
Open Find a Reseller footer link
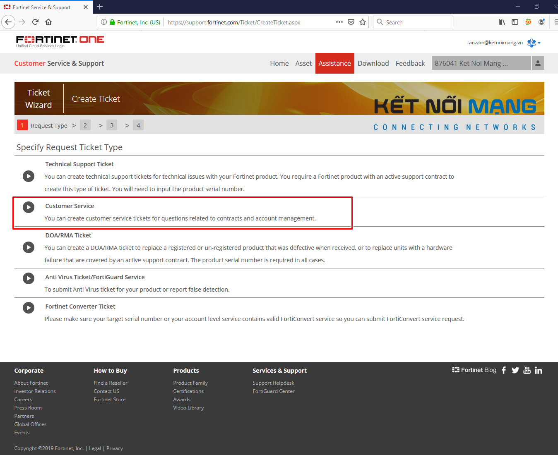tap(111, 383)
